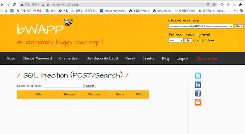Screen dimensions: 245x134
Task: Open the 중앙관제시스템 bookmark
Action: pyautogui.click(x=185, y=11)
